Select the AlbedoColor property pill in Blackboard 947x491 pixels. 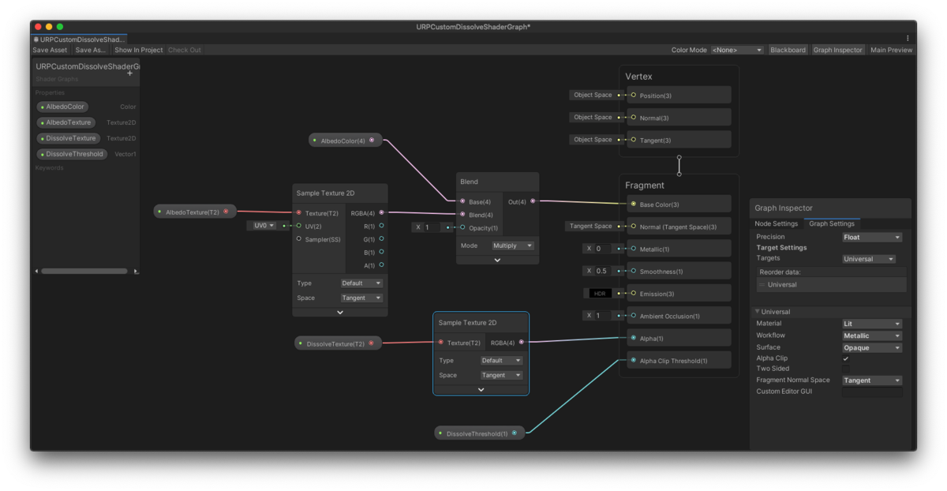click(x=62, y=107)
